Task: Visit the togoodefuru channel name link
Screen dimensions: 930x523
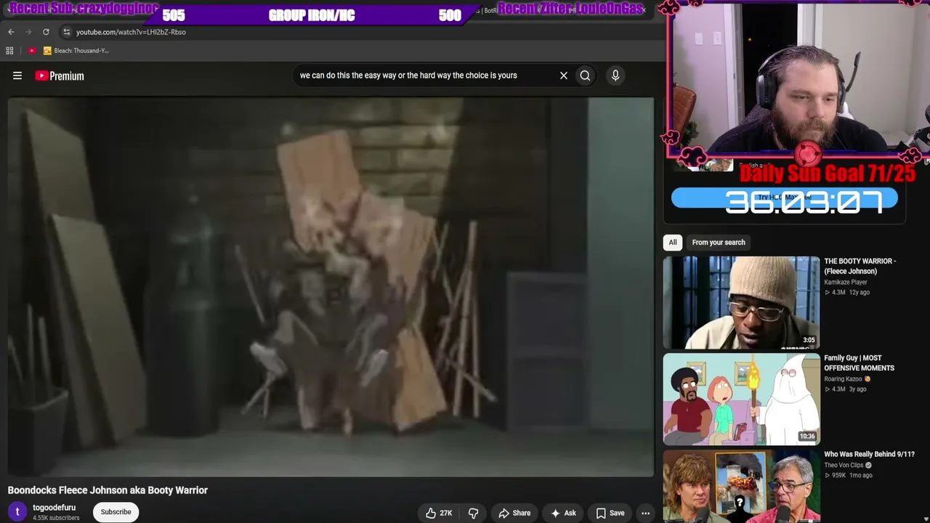Action: [x=54, y=508]
